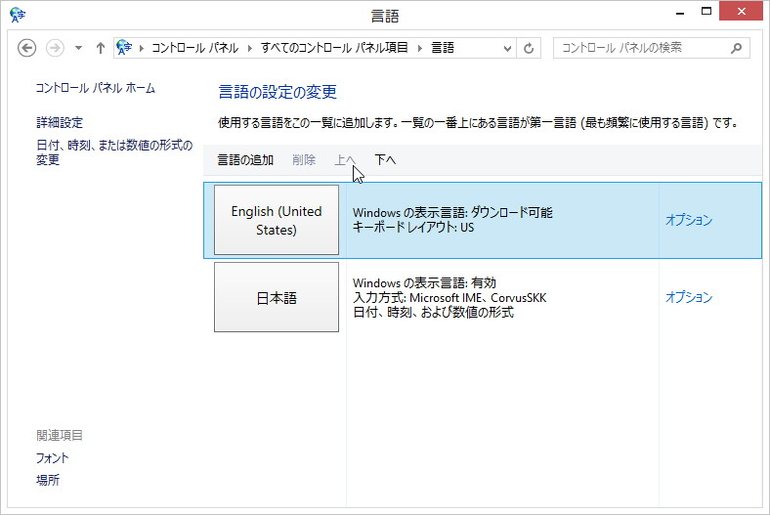Go up one folder level
The image size is (770, 515).
click(x=101, y=48)
